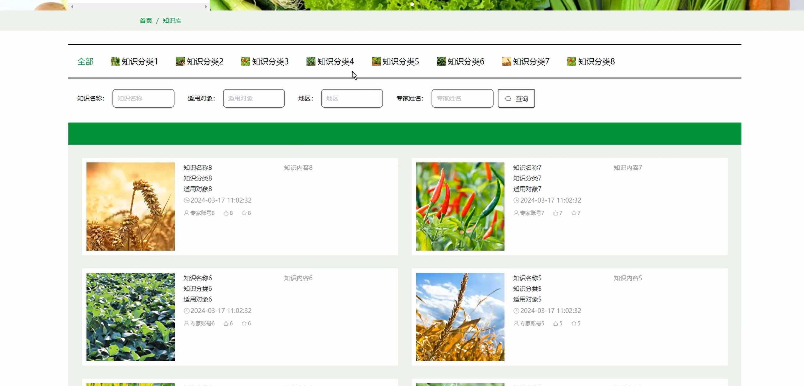Click star favorite icon on 知识名称8 card
This screenshot has width=804, height=386.
[x=244, y=213]
